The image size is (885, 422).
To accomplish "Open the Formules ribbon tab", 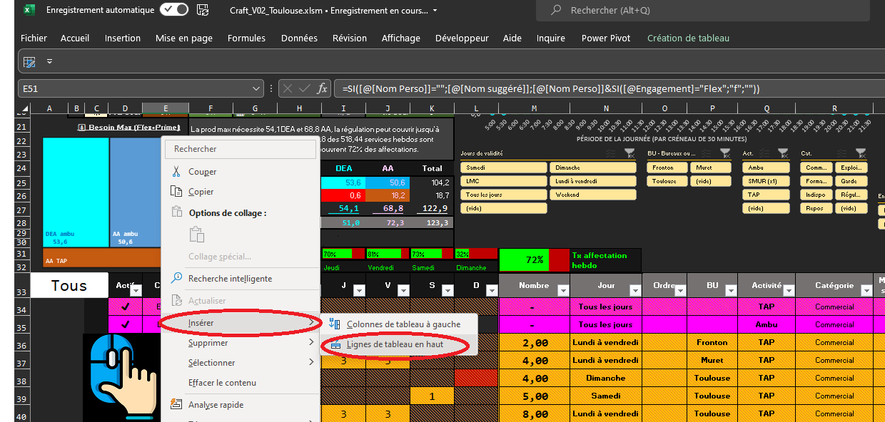I will tap(246, 38).
